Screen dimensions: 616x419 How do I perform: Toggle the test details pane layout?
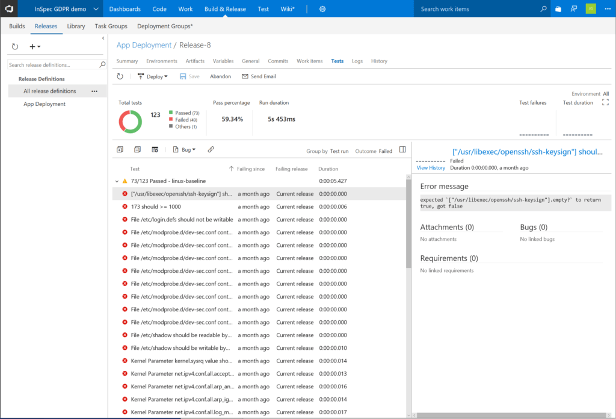click(x=402, y=150)
